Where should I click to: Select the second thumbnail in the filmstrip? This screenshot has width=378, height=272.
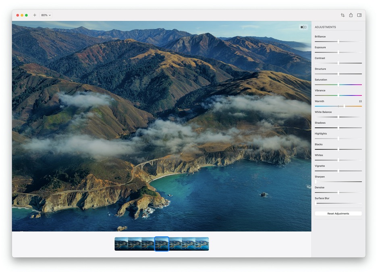[x=135, y=244]
